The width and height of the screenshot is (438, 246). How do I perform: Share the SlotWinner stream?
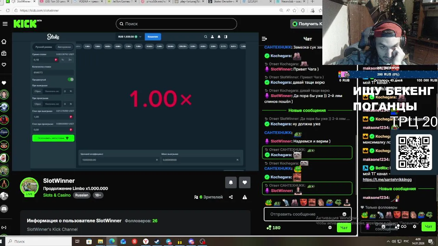pyautogui.click(x=231, y=197)
